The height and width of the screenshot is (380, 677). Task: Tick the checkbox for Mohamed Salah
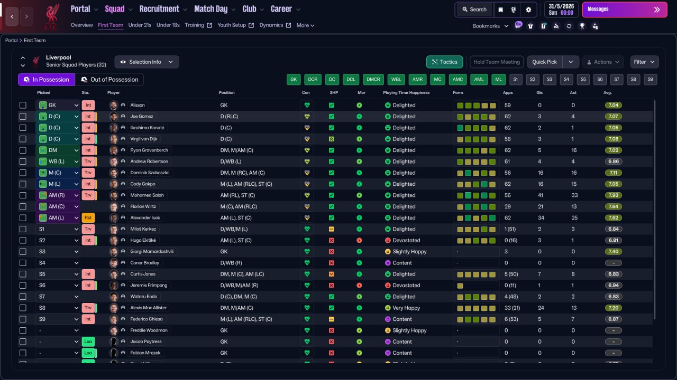pyautogui.click(x=23, y=195)
